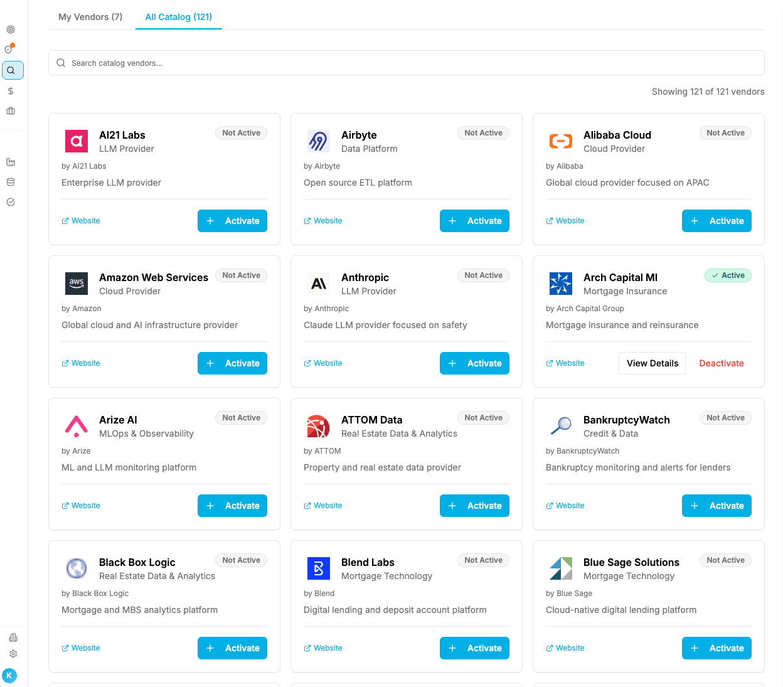Viewport: 783px width, 687px height.
Task: Activate the BankruptcyWatch vendor
Action: click(x=716, y=506)
